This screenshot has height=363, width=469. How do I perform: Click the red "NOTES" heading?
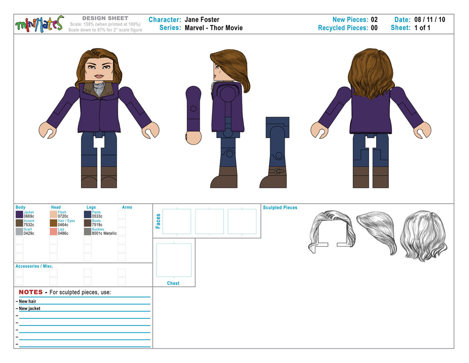coord(31,292)
